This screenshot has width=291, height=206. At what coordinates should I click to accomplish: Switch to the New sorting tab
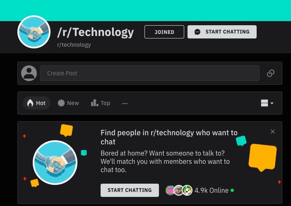(68, 103)
